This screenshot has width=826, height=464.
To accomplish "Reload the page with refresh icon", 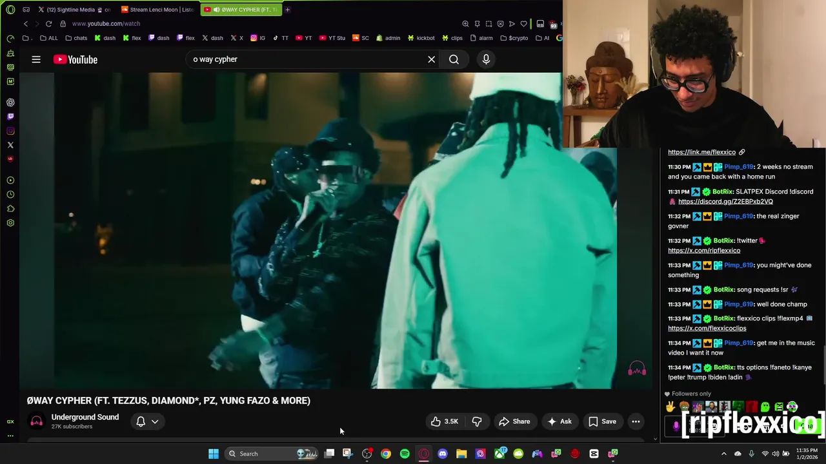I will point(48,24).
